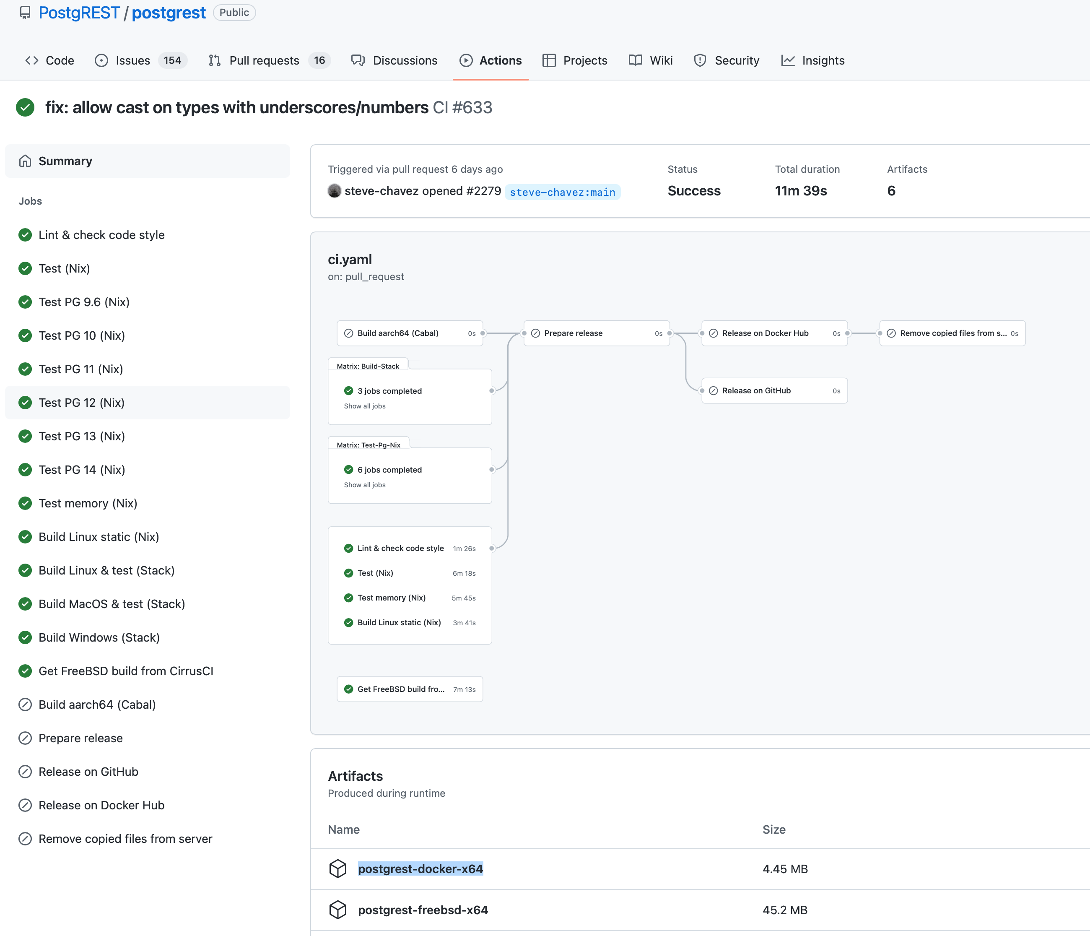This screenshot has width=1090, height=936.
Task: Click the Discussions speech bubble icon
Action: (x=357, y=60)
